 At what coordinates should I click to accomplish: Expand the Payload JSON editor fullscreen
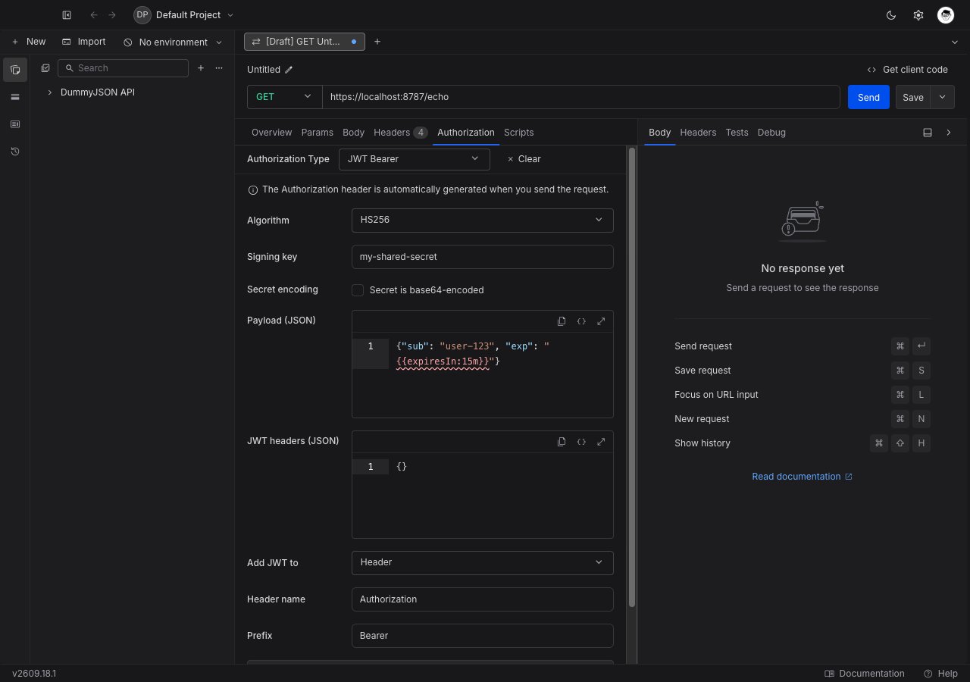[601, 321]
